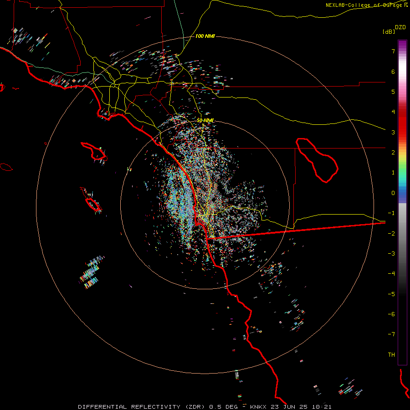
Task: Click the -5 dB tick label
Action: 391,294
